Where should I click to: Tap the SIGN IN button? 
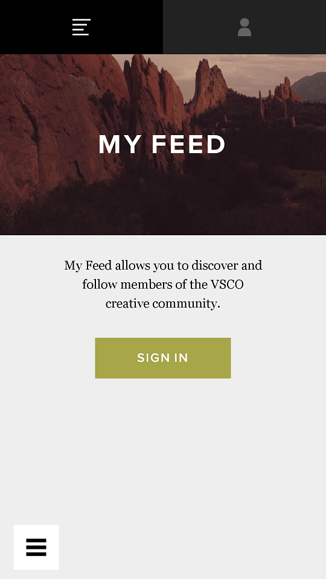click(x=163, y=358)
